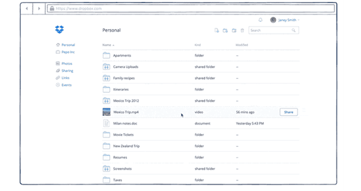Open the Mexico Trip 2012 folder name
361x191 pixels.
click(x=126, y=100)
